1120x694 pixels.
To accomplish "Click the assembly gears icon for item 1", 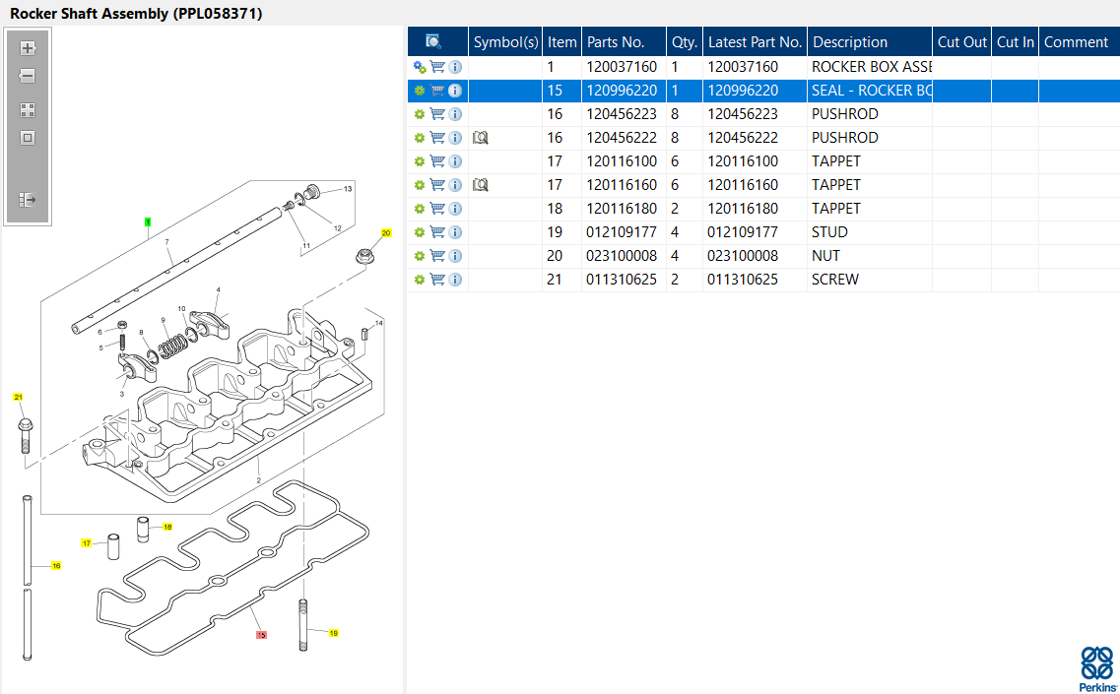I will click(x=420, y=67).
